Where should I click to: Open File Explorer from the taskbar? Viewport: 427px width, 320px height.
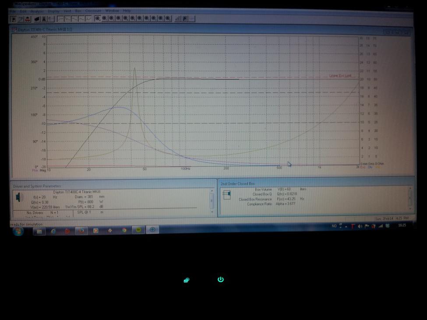point(39,231)
